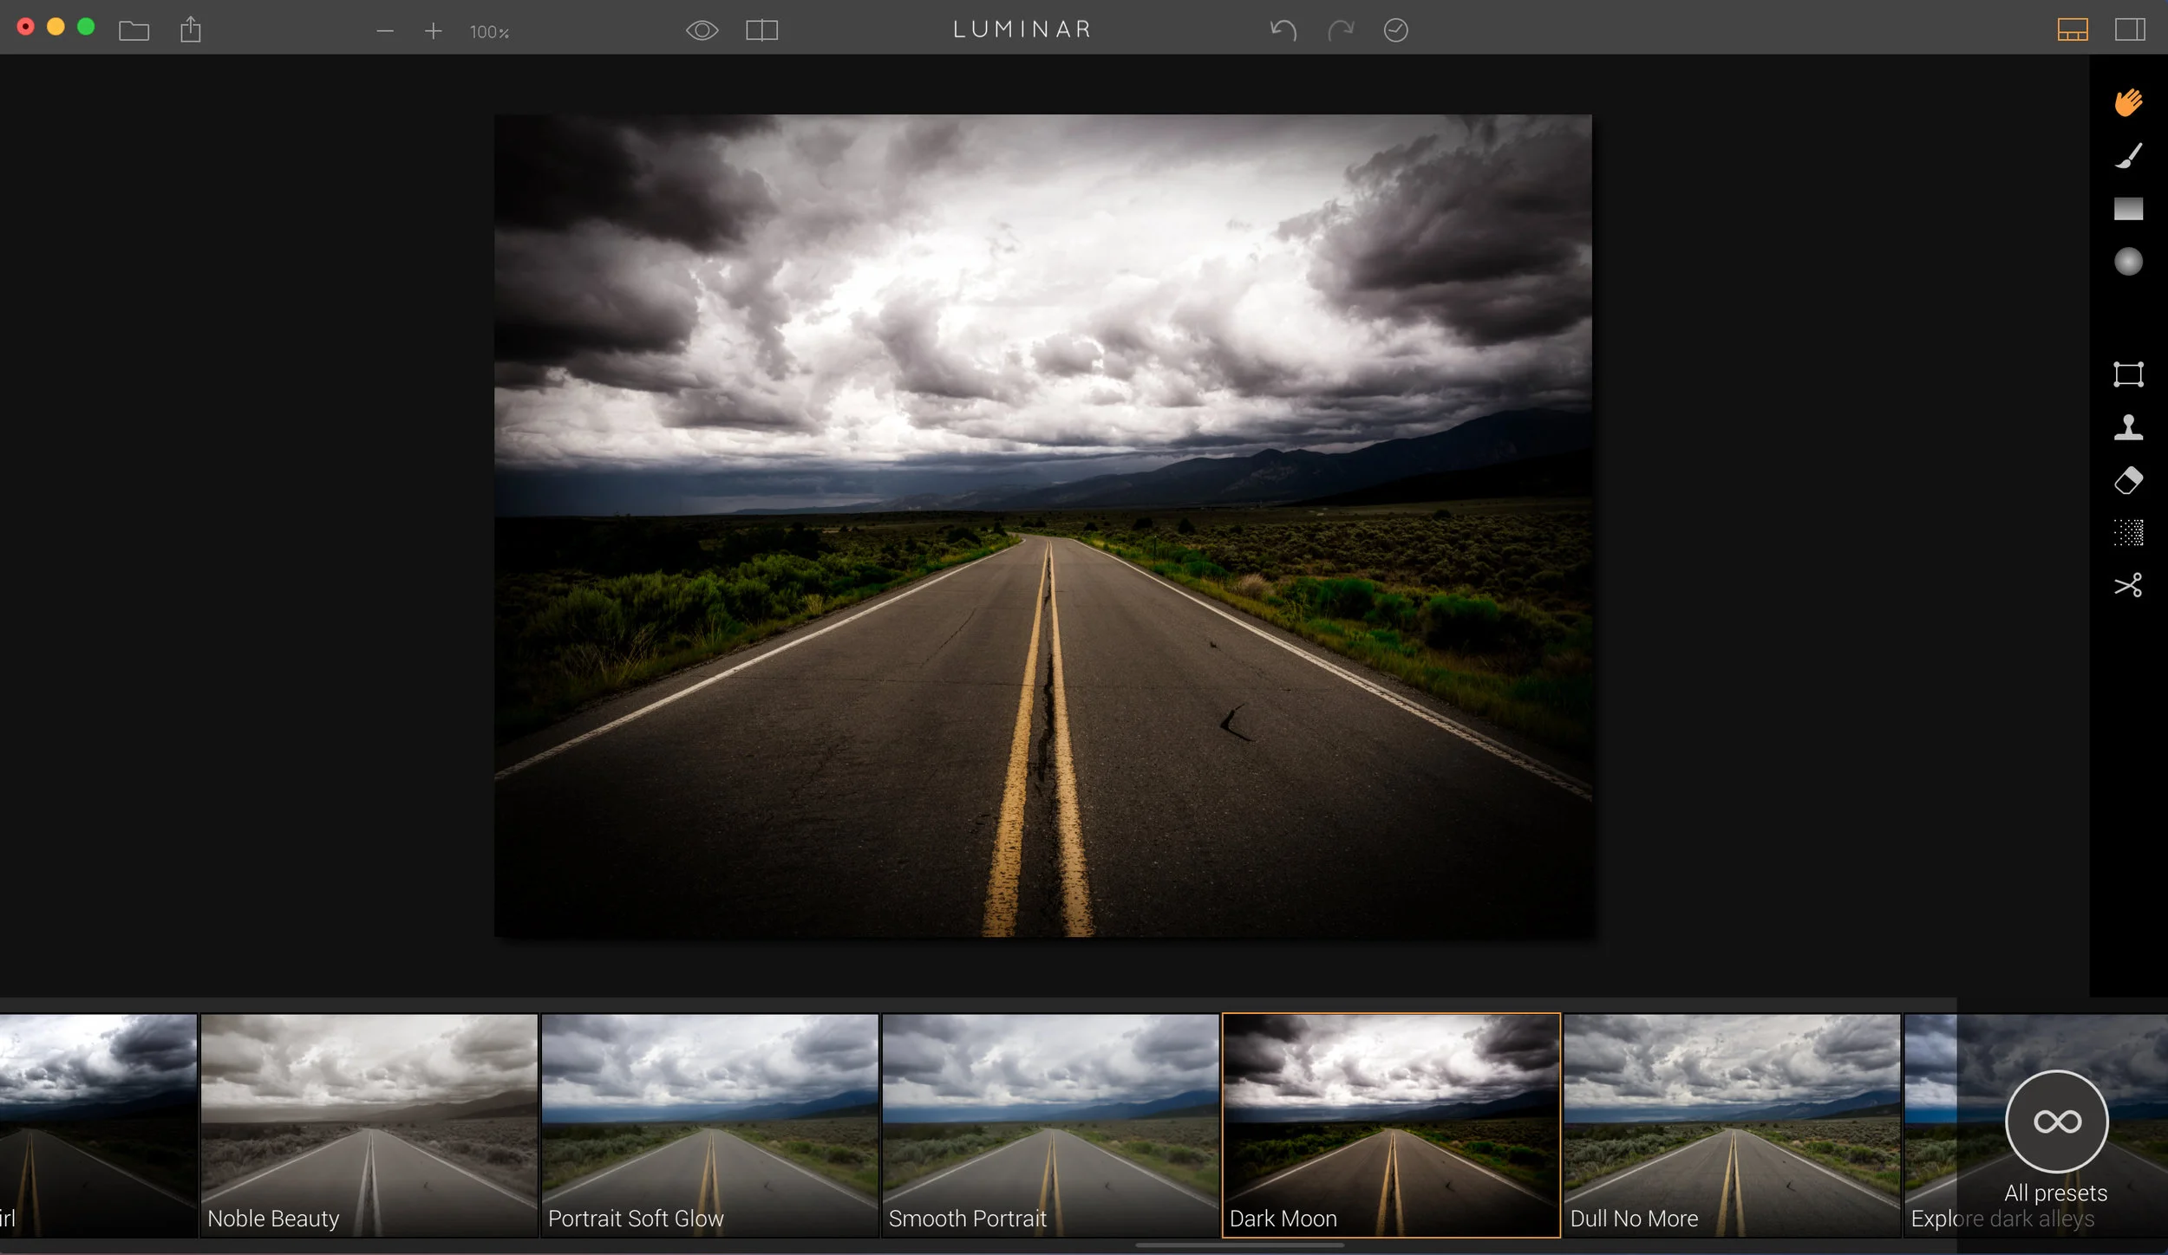Toggle the side panel visibility
Screen dimensions: 2168x1255
2129,30
